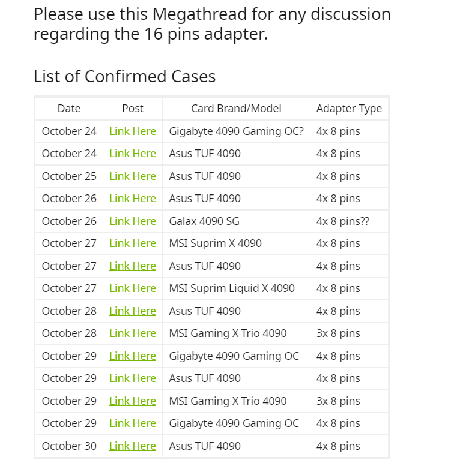Open the October 24 Asus TUF 4090 link
Viewport: 463px width, 460px height.
pos(132,154)
